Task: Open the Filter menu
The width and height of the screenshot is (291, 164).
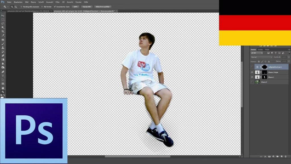Action: pos(58,2)
